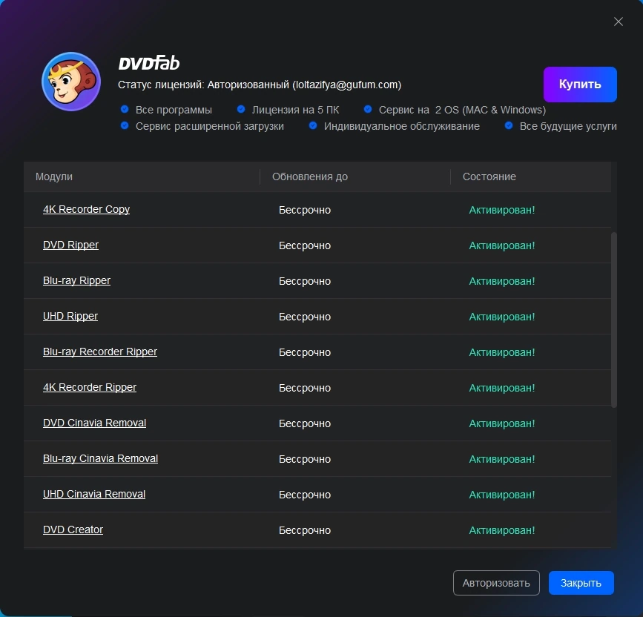643x617 pixels.
Task: Open the Blu-ray Recorder Ripper link
Action: [x=100, y=352]
